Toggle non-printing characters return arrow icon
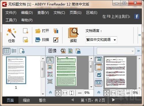 point(98,74)
